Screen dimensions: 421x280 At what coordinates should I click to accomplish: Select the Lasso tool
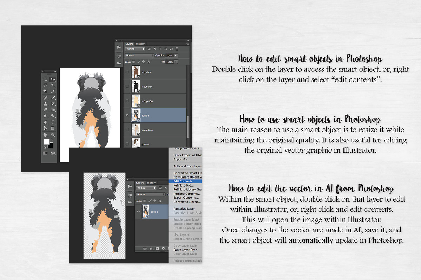(45, 85)
